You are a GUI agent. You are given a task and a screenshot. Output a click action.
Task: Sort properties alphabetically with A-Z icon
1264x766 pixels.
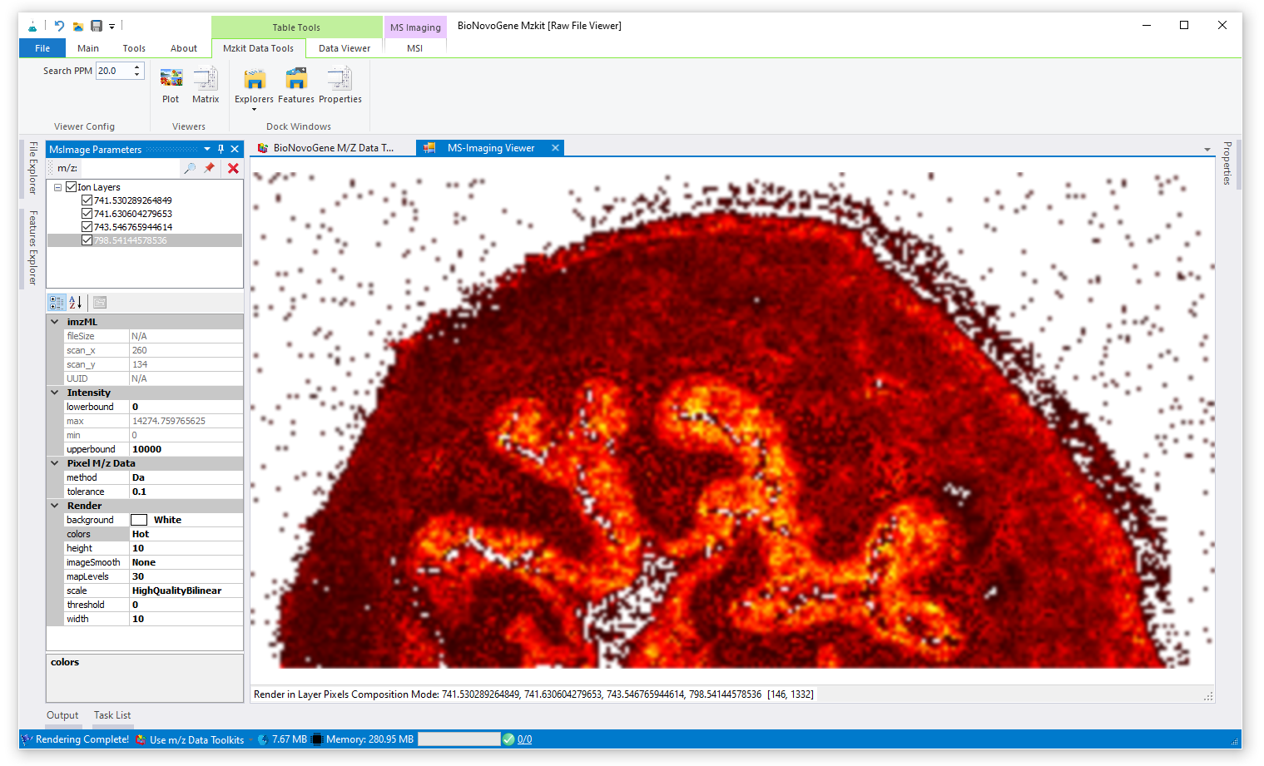pos(76,303)
